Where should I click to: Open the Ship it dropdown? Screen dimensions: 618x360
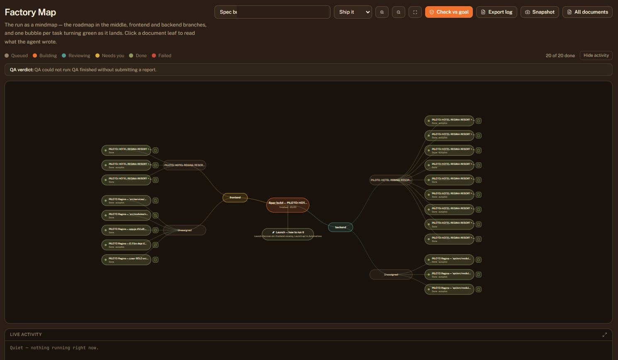tap(353, 12)
